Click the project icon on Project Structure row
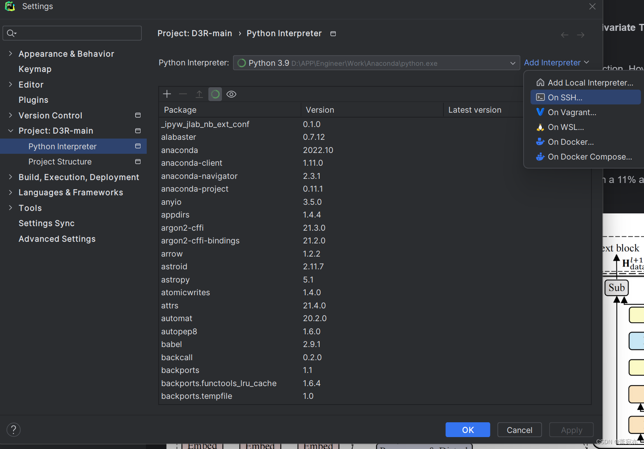 click(x=138, y=162)
